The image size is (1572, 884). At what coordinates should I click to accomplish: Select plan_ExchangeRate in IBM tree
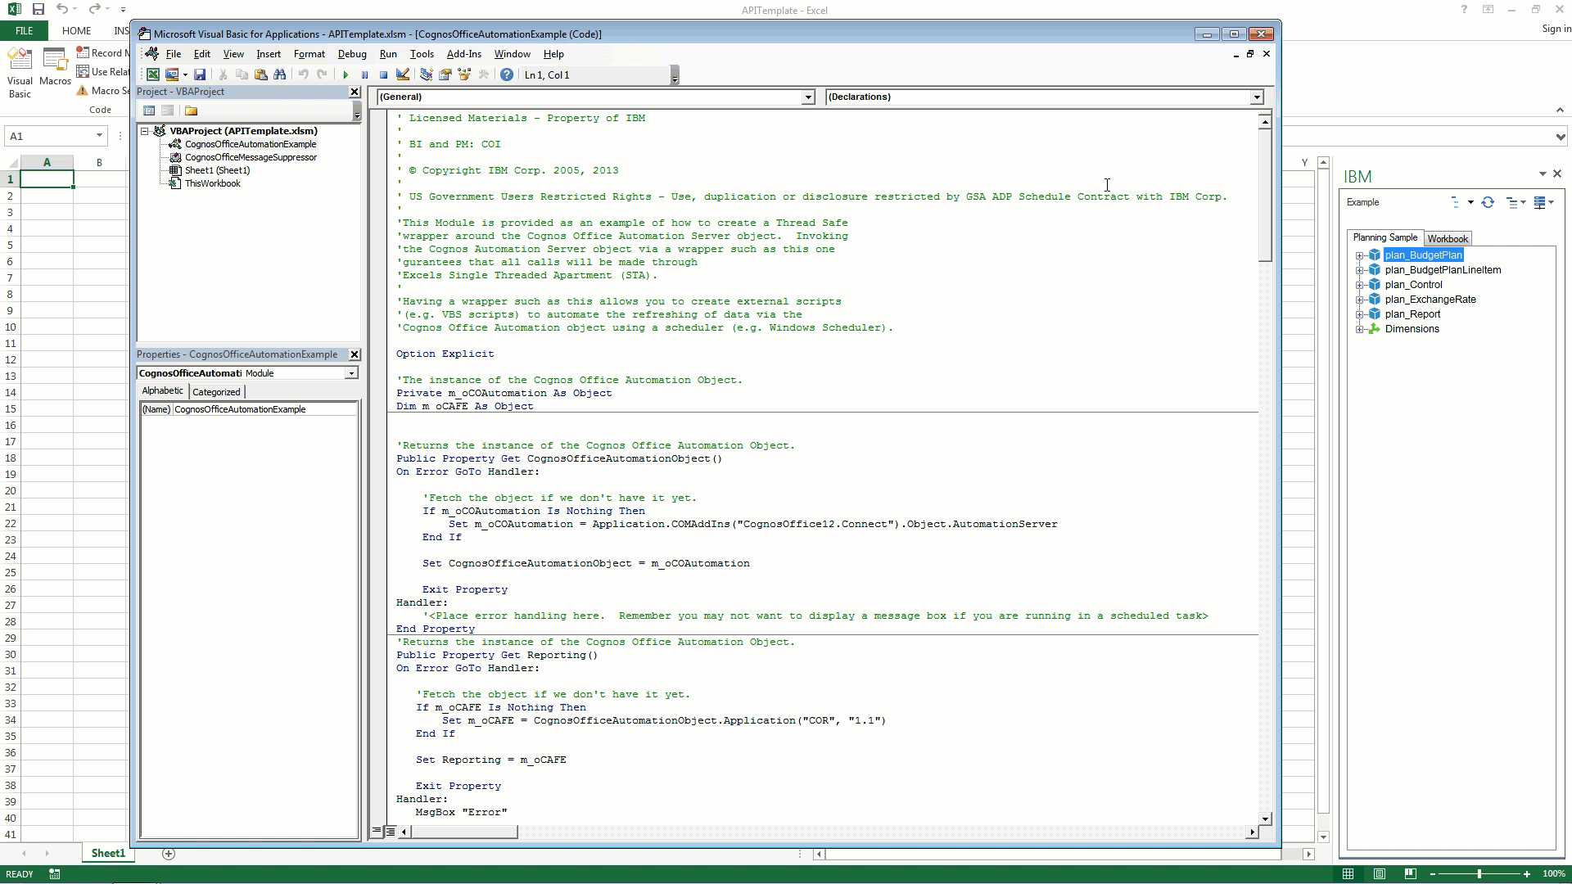point(1430,300)
